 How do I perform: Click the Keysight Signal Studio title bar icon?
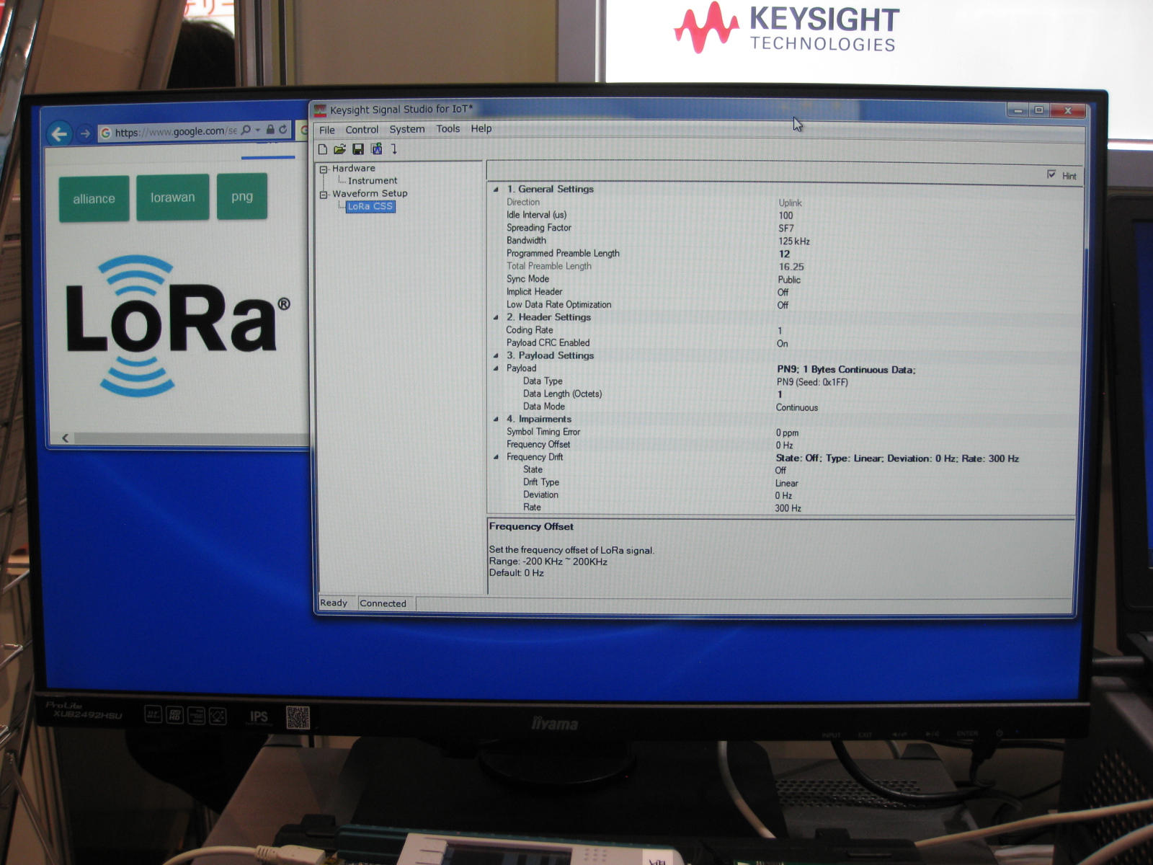tap(321, 110)
